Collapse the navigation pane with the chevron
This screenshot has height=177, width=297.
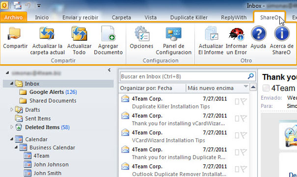point(109,70)
